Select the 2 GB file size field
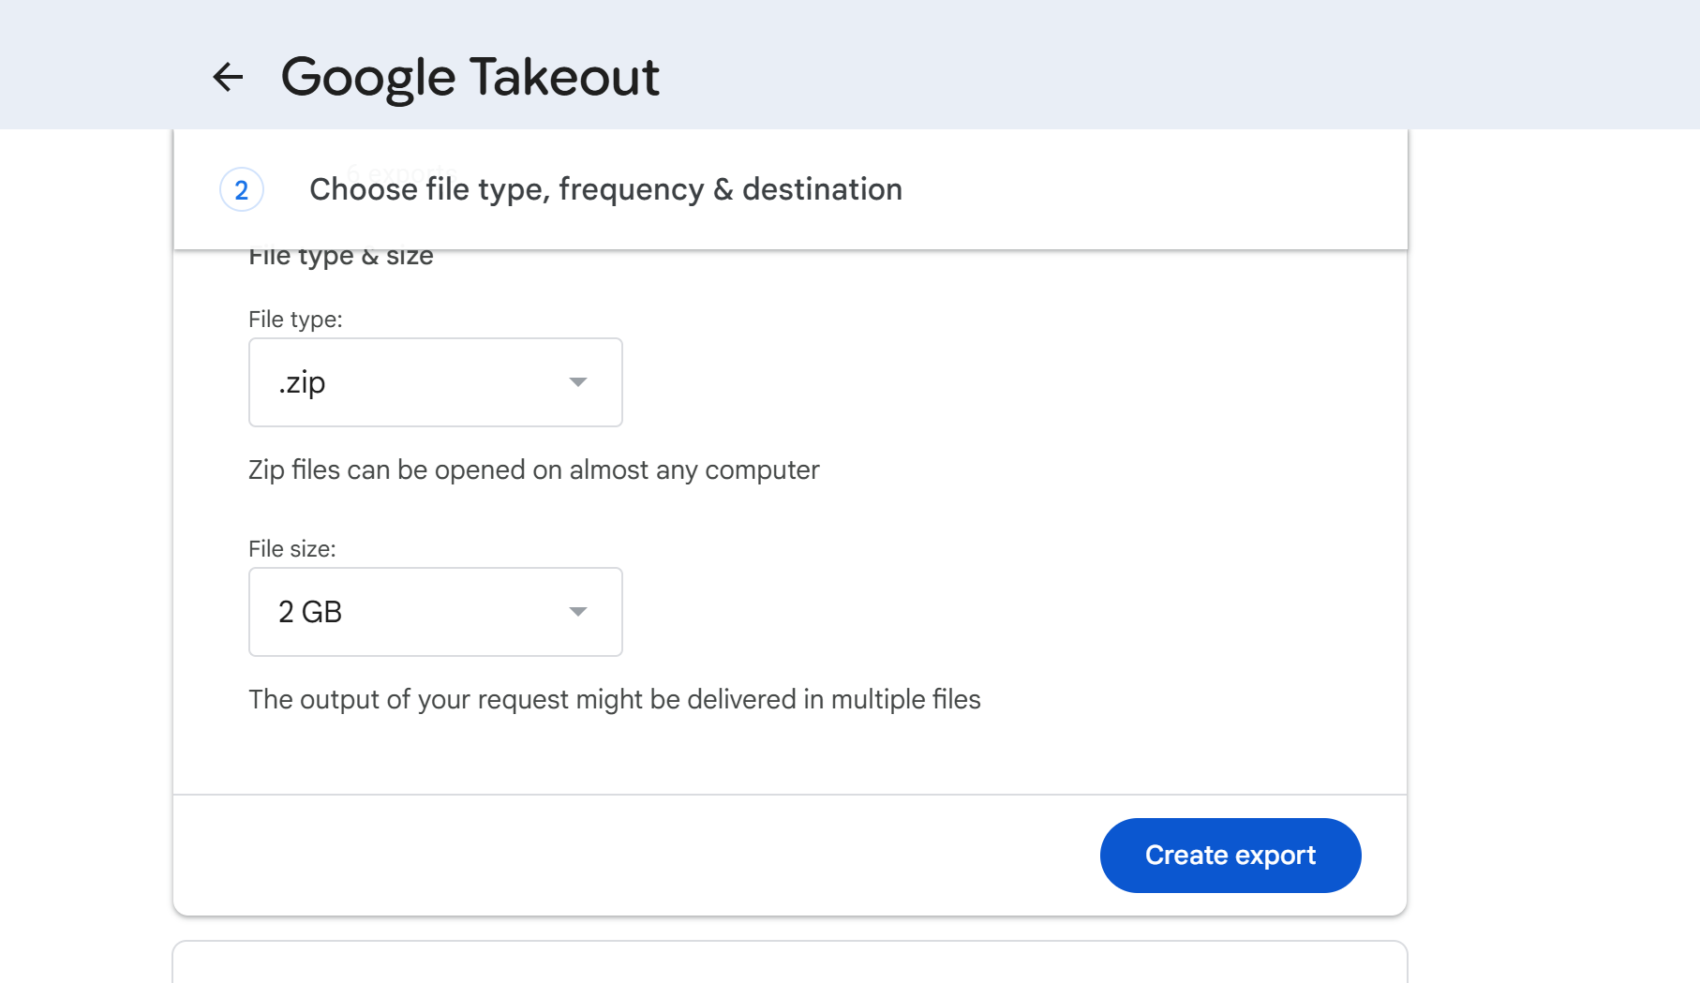1700x983 pixels. (x=435, y=612)
